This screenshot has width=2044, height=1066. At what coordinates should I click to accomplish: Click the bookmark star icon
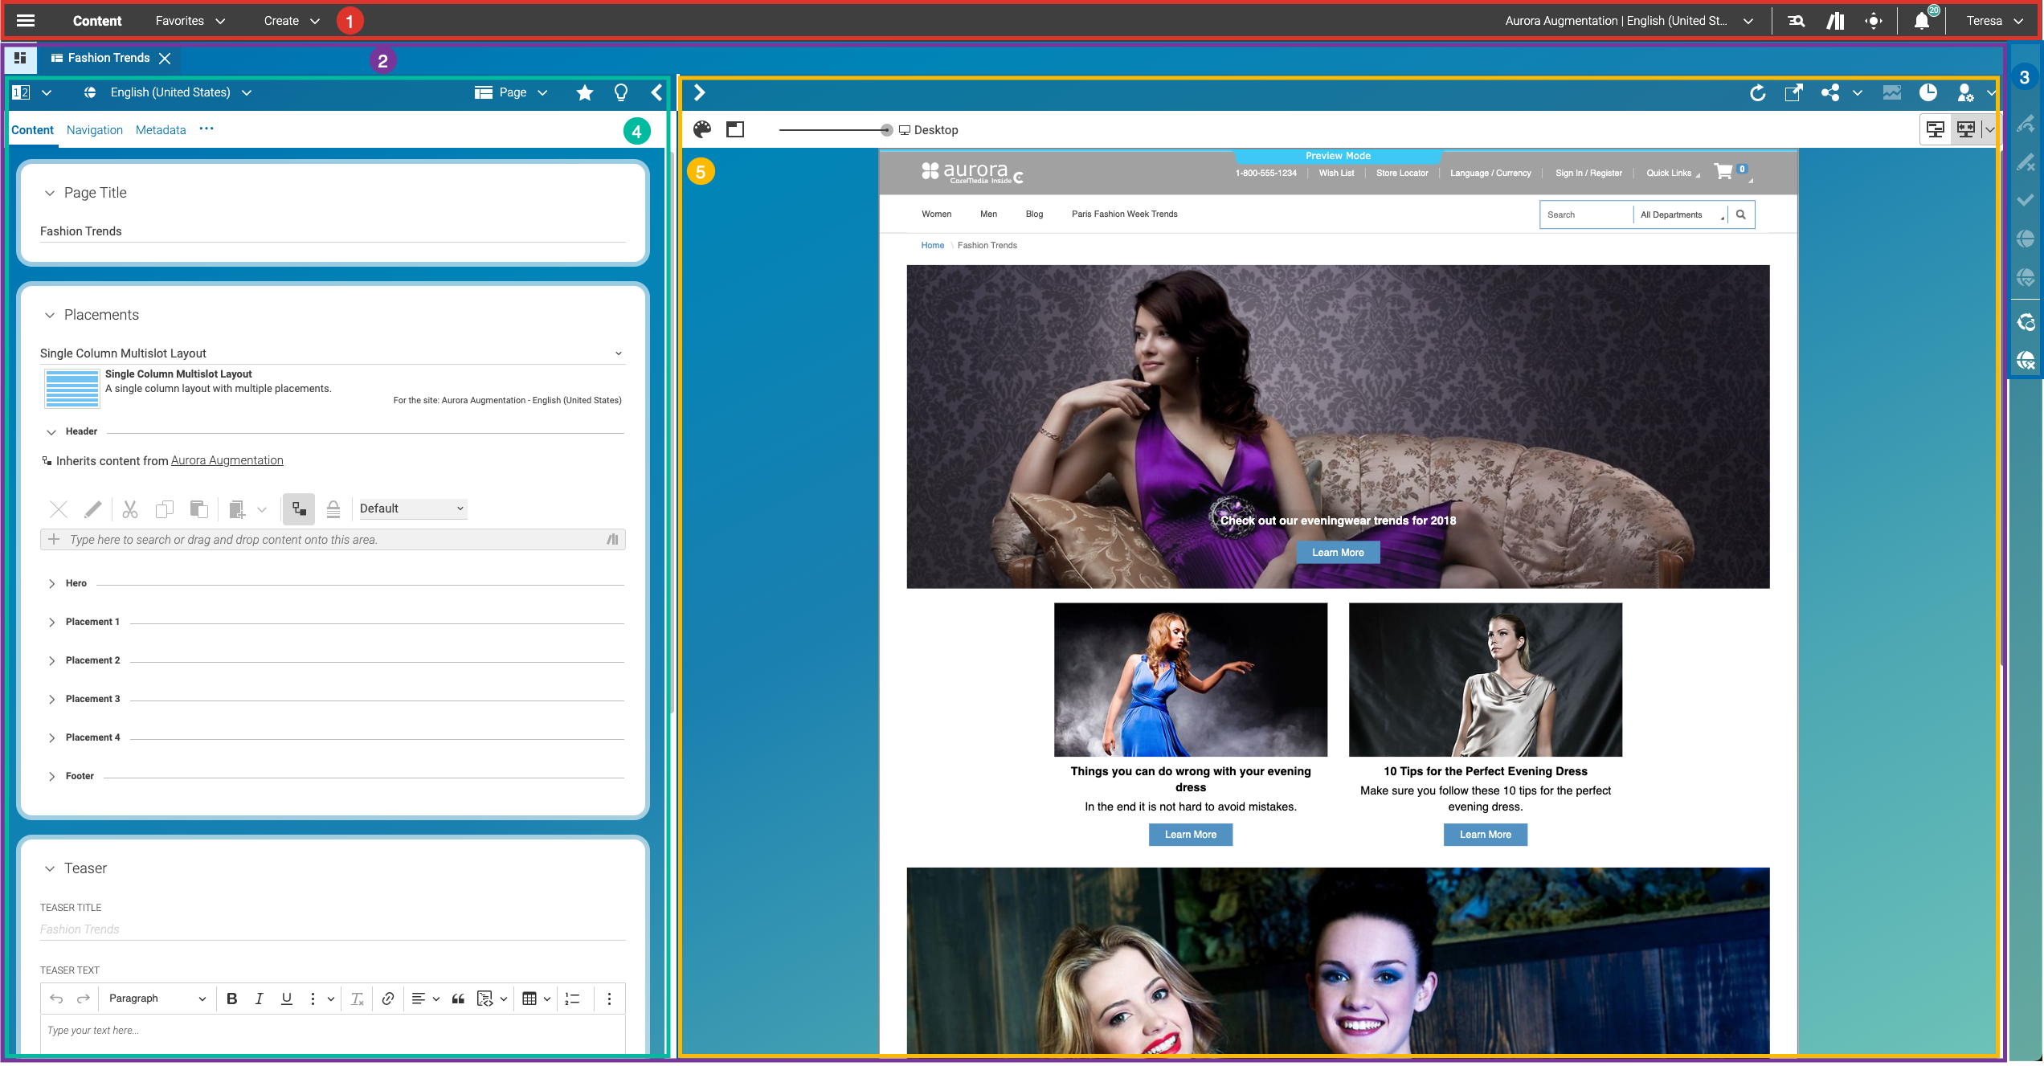pos(585,92)
